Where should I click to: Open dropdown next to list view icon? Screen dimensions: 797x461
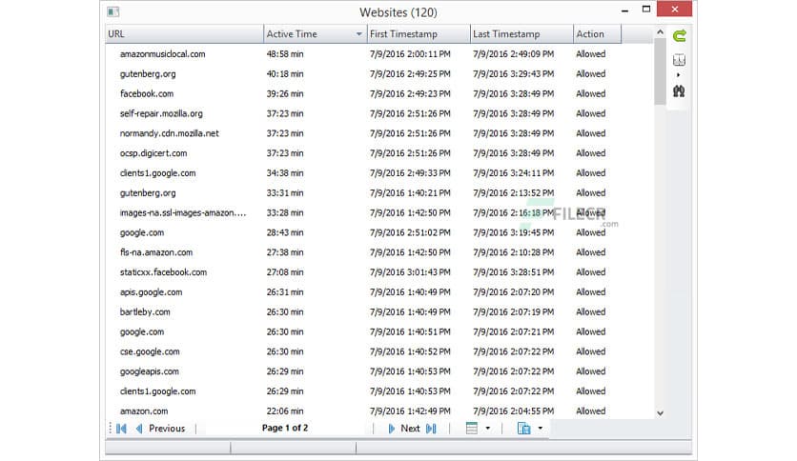tap(488, 429)
